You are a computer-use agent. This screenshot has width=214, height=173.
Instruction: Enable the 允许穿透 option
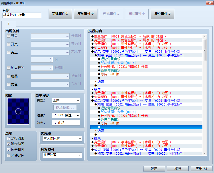tap(9, 155)
